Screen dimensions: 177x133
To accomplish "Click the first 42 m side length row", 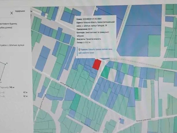I will coord(14,92).
